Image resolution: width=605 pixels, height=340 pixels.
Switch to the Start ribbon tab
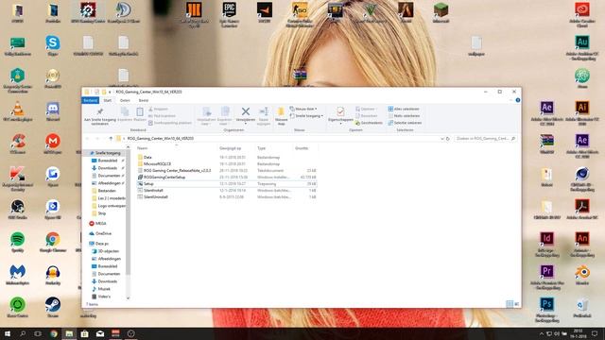click(x=108, y=100)
